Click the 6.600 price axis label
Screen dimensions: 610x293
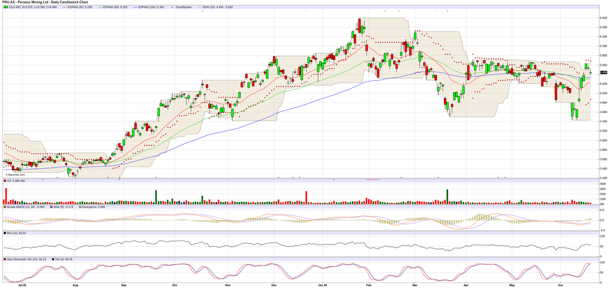pyautogui.click(x=603, y=18)
